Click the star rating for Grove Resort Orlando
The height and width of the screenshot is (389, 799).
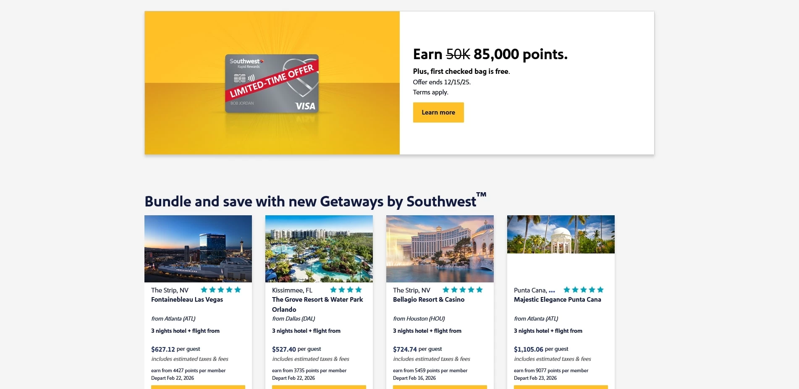click(x=346, y=289)
